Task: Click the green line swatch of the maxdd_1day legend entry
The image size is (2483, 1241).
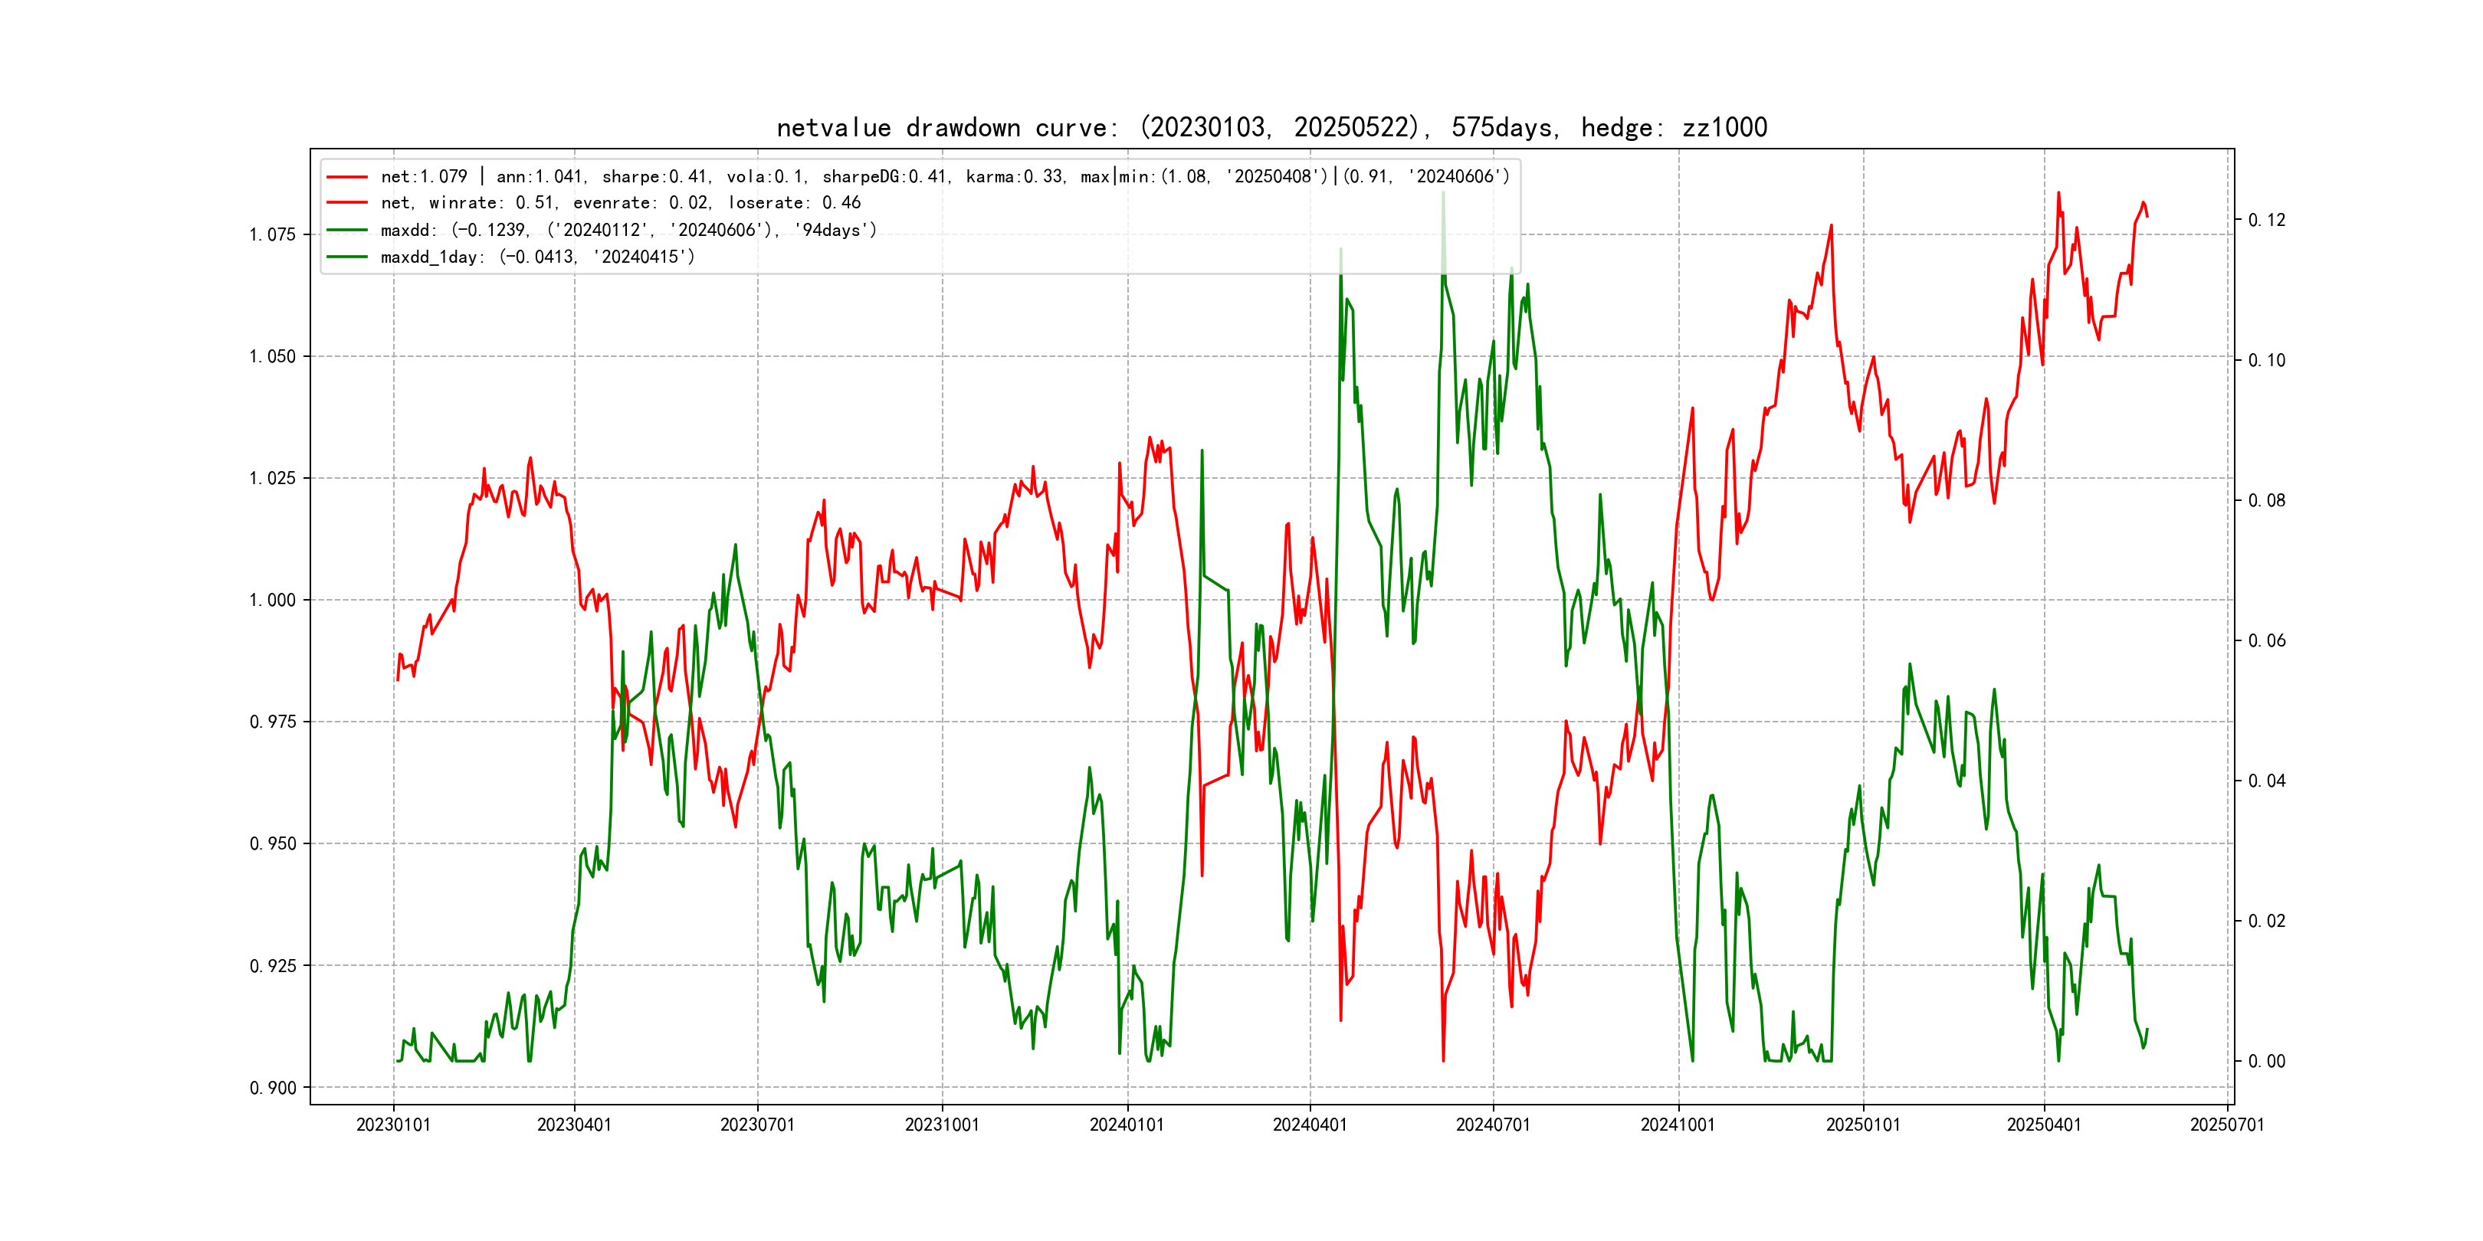Action: pos(347,257)
